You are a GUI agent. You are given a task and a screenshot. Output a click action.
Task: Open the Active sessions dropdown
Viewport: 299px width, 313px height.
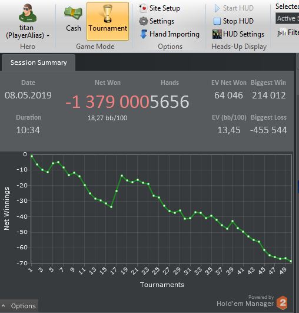click(287, 18)
